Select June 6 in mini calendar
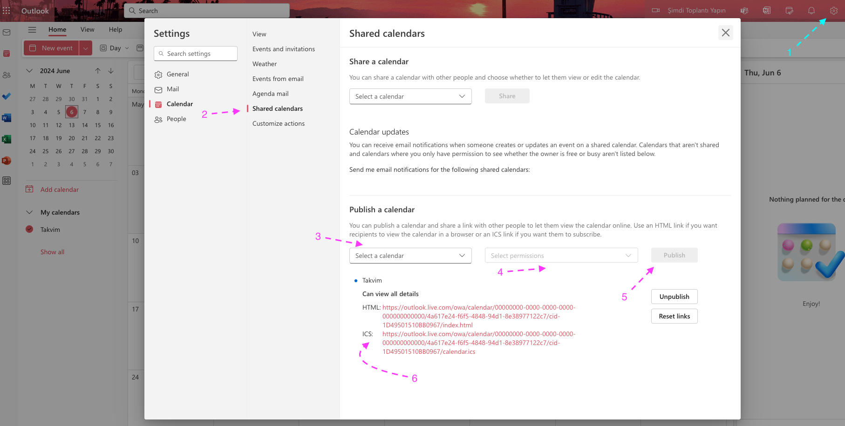The image size is (845, 426). point(72,112)
